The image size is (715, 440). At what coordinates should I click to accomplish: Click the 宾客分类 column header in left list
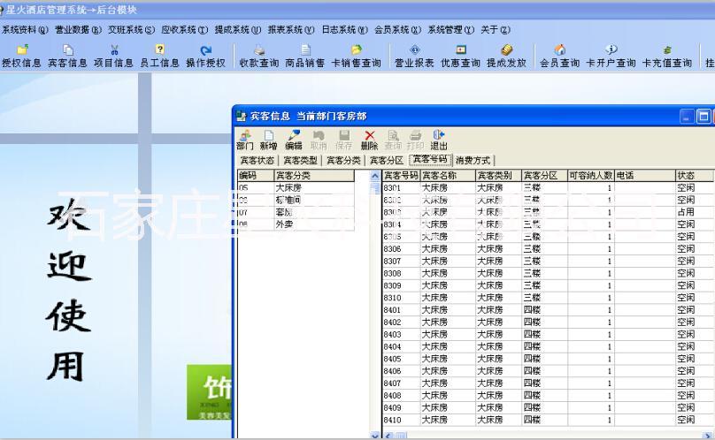coord(314,175)
